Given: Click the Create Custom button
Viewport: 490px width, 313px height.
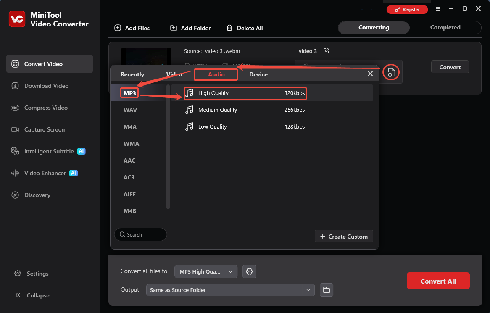Looking at the screenshot, I should coord(344,237).
